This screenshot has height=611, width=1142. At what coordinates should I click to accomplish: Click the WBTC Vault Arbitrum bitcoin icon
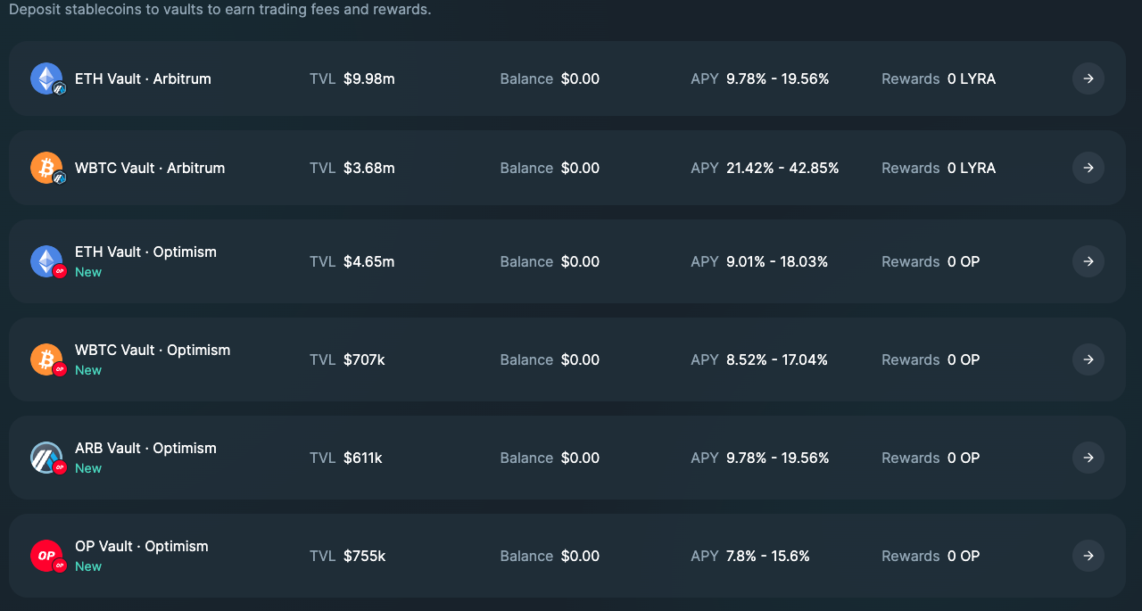46,168
